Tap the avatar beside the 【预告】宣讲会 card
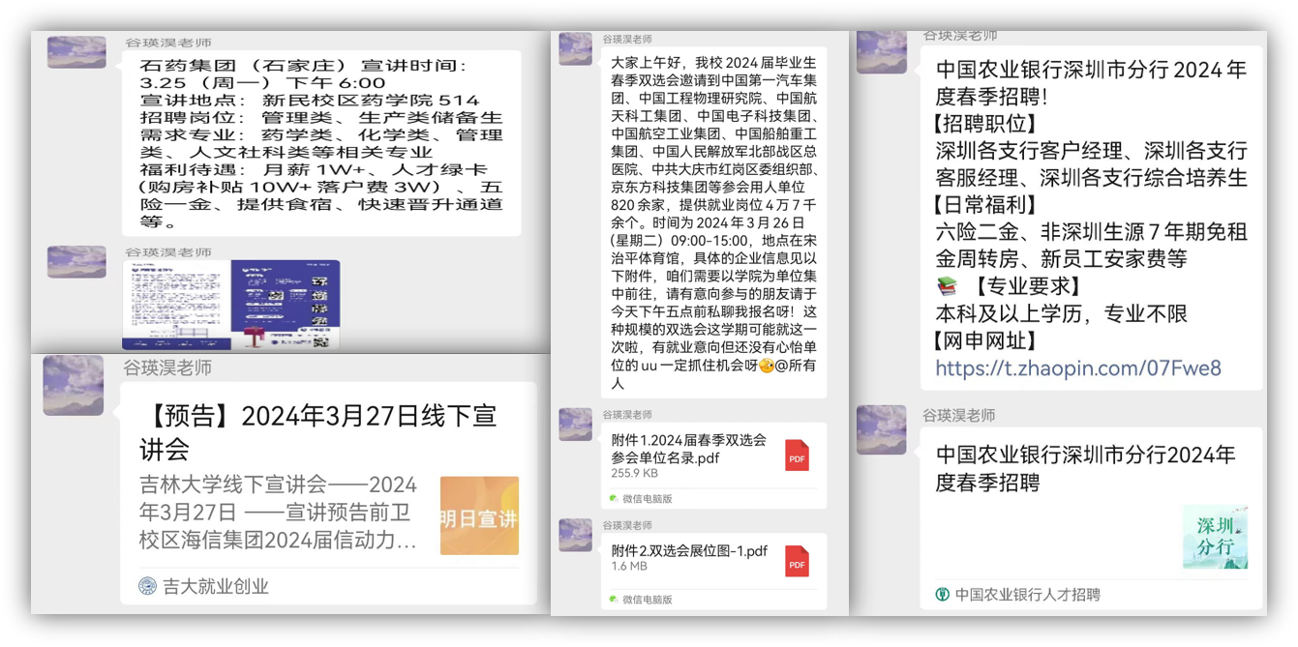1298x647 pixels. [73, 385]
